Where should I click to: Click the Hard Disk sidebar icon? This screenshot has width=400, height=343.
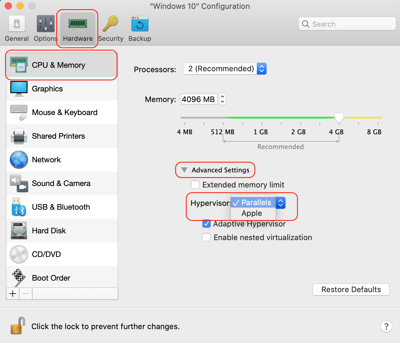[x=19, y=231]
